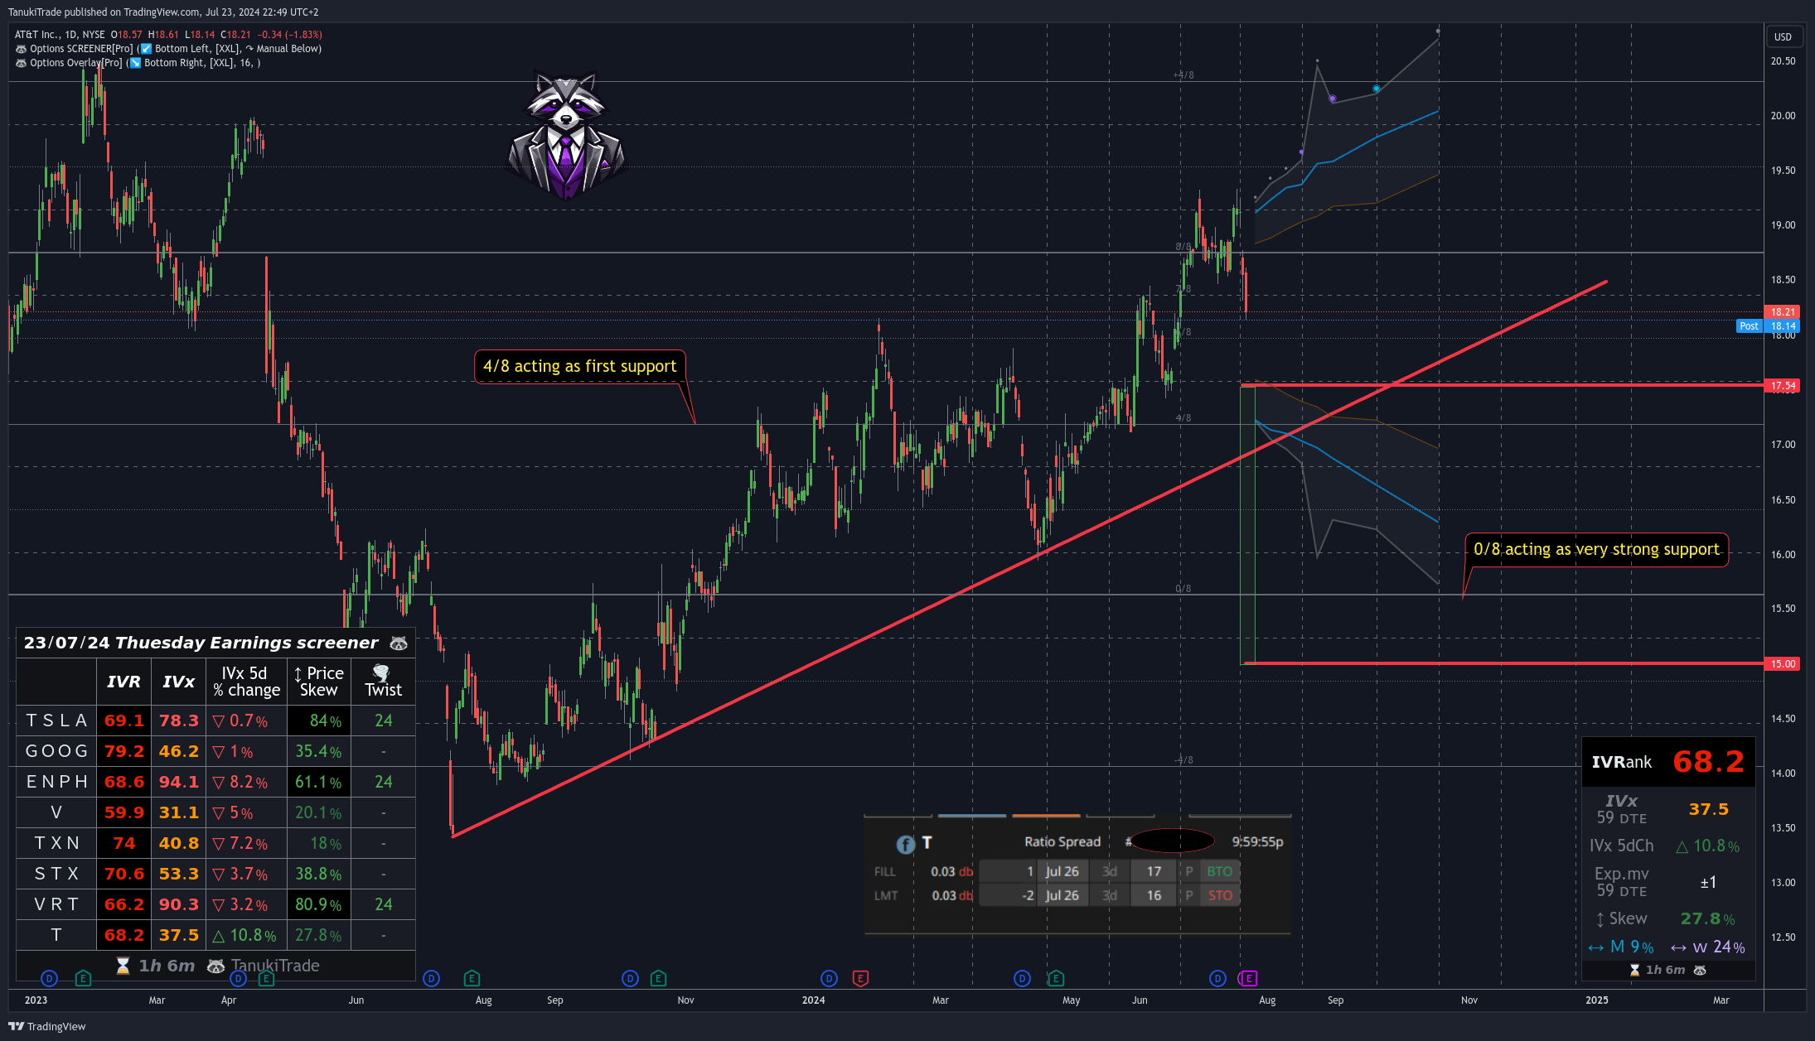Image resolution: width=1815 pixels, height=1041 pixels.
Task: Click the STX row ticker
Action: (56, 874)
